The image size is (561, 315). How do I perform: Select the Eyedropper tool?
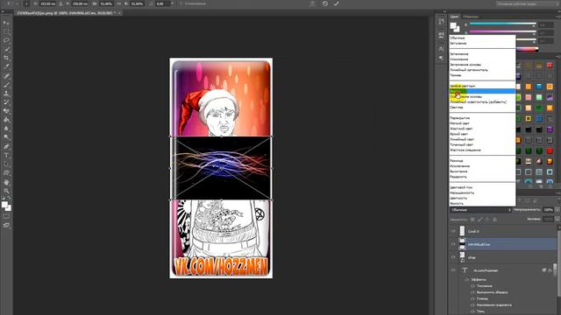pos(6,66)
